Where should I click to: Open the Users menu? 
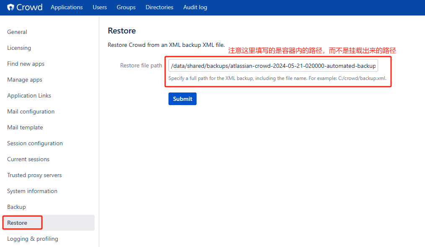(x=100, y=7)
